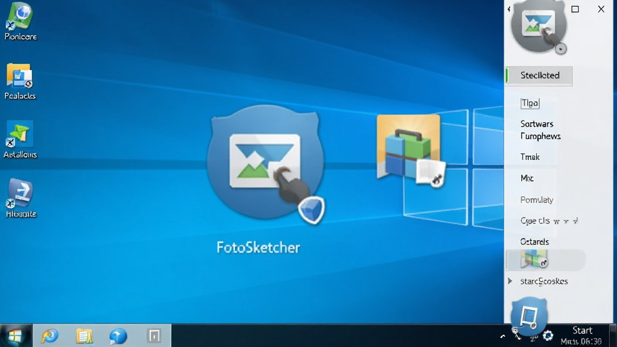Open the blue globe taskbar icon
This screenshot has height=347, width=617.
click(x=118, y=336)
